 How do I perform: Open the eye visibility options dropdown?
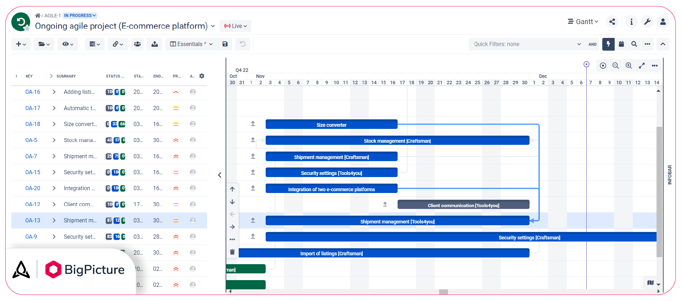point(68,44)
